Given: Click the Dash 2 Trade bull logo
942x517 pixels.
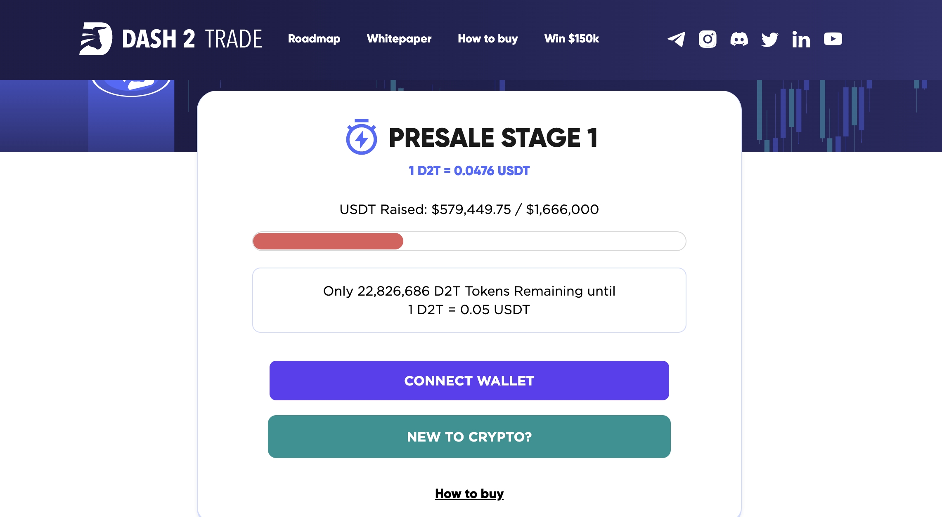Looking at the screenshot, I should [96, 38].
